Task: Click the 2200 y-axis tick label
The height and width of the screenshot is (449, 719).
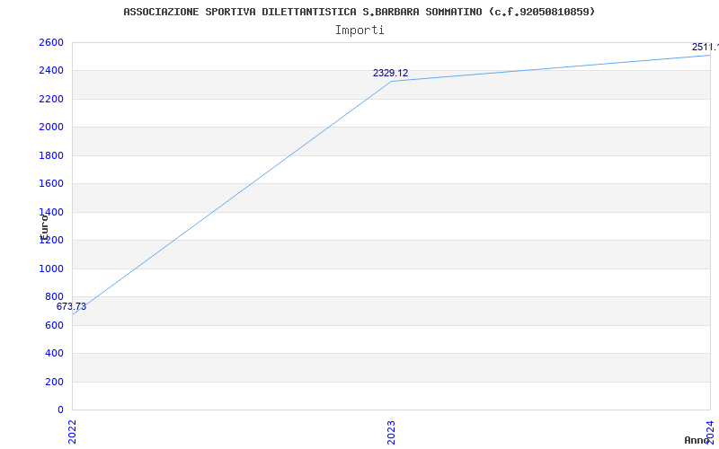Action: (51, 99)
